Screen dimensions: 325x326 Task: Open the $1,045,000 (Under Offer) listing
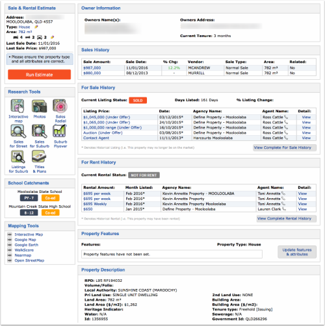(x=107, y=117)
